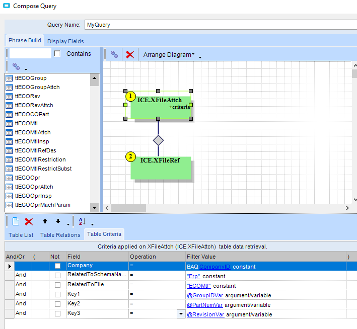Open the overflow arrow after move down icon

click(x=68, y=224)
